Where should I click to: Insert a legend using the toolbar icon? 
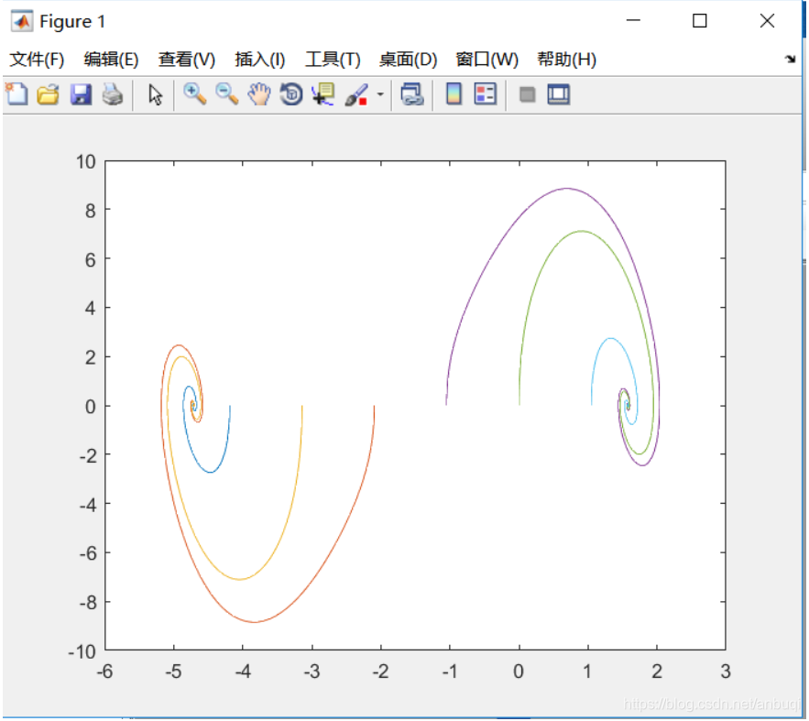[486, 93]
